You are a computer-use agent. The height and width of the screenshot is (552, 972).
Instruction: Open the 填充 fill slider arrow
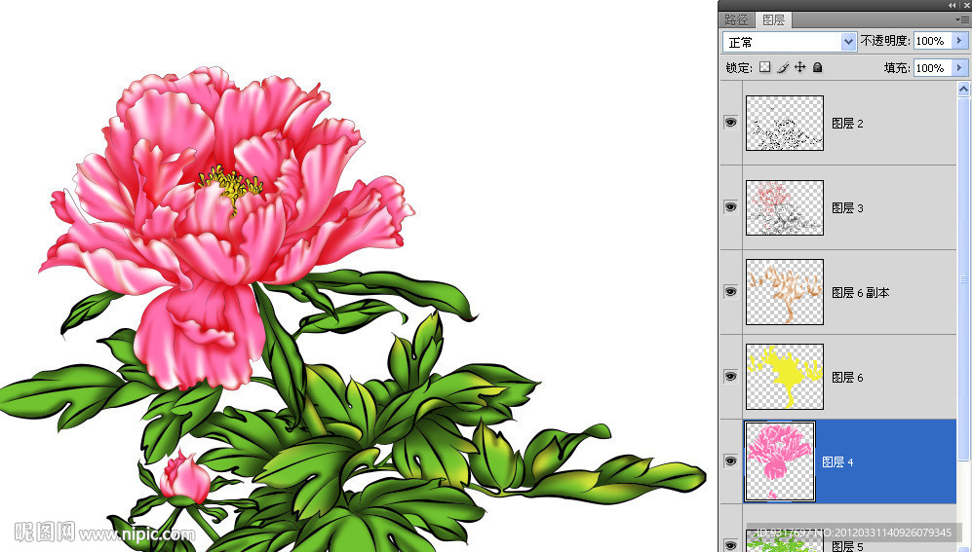click(959, 67)
